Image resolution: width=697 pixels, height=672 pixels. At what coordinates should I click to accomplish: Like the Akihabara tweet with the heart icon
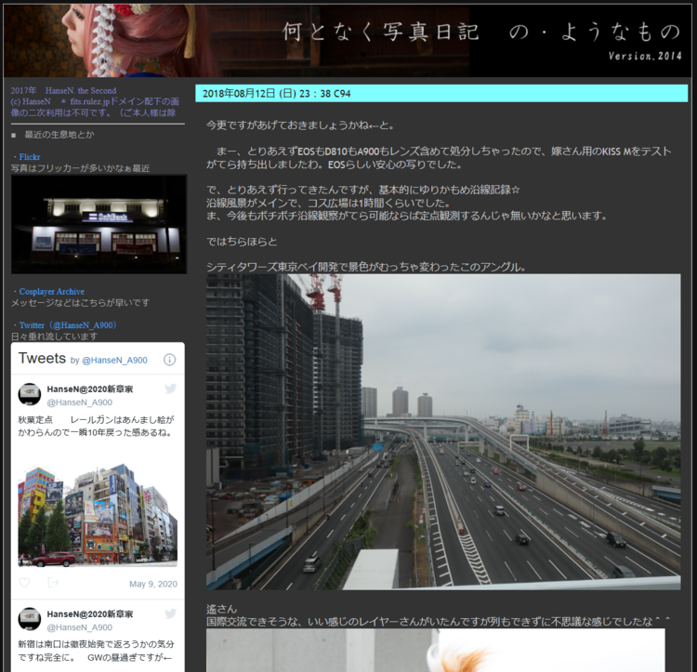[x=24, y=583]
